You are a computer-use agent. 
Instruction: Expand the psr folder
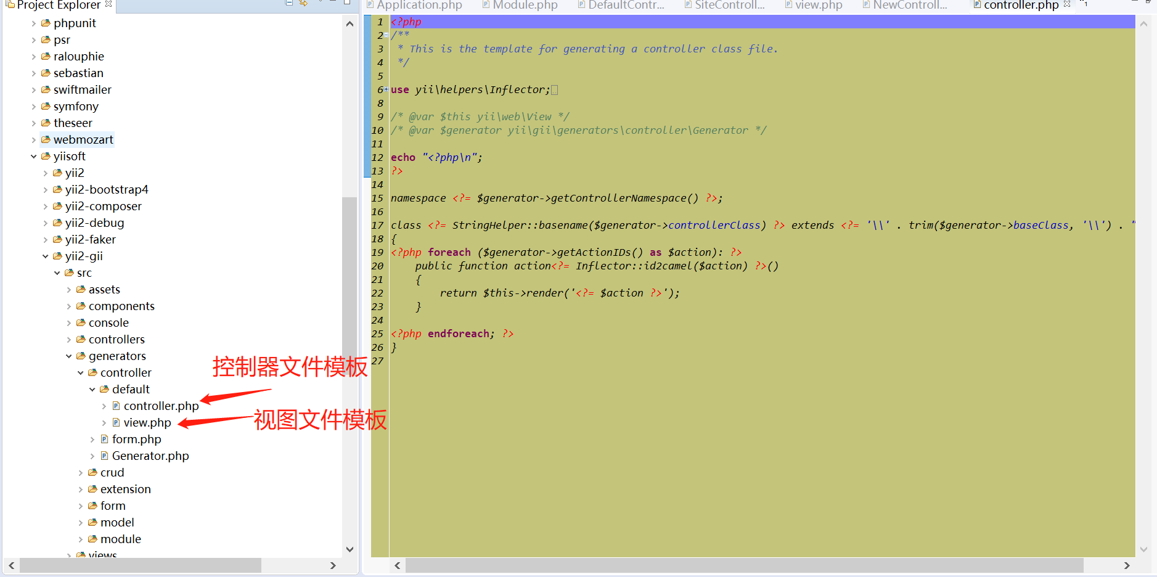(x=34, y=40)
